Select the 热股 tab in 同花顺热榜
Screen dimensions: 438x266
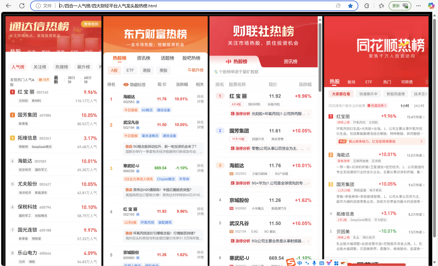[x=334, y=82]
